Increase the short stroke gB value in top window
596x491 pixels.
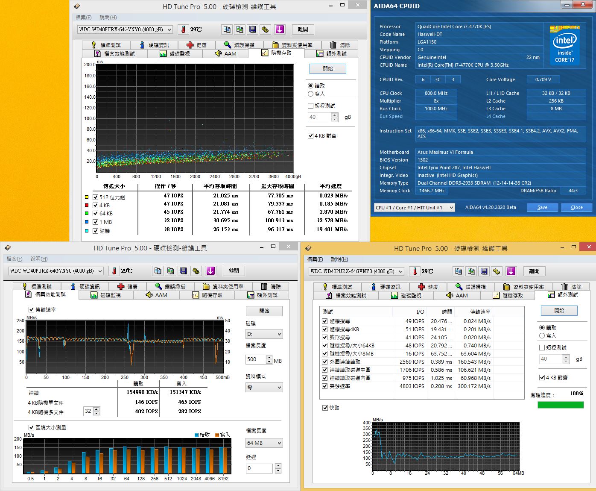coord(335,115)
